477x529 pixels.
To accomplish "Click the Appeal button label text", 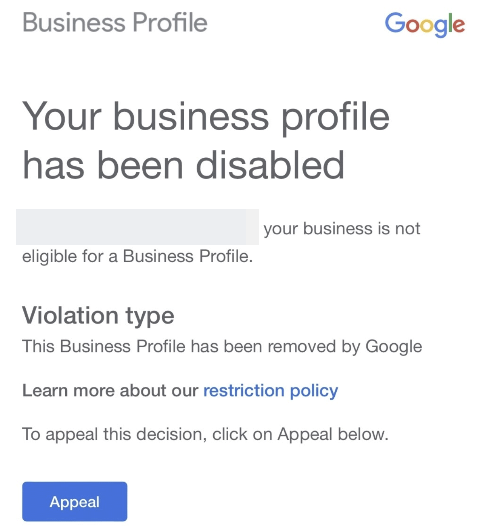I will pos(74,502).
